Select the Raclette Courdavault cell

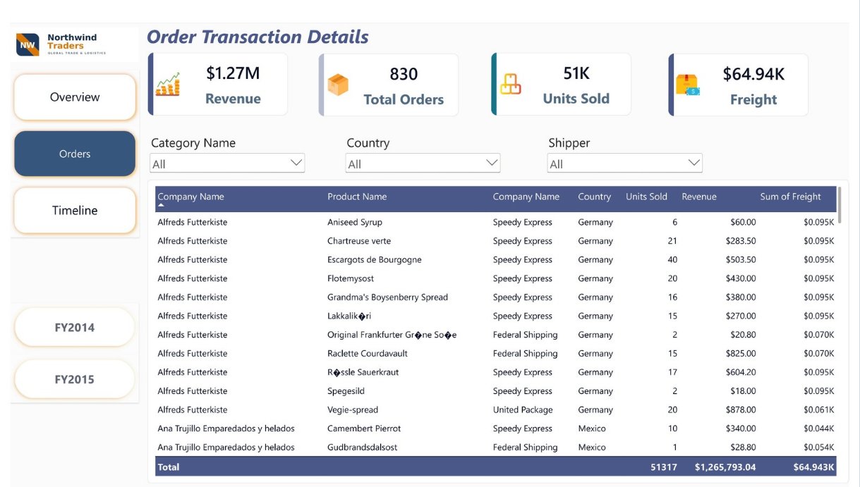click(368, 354)
